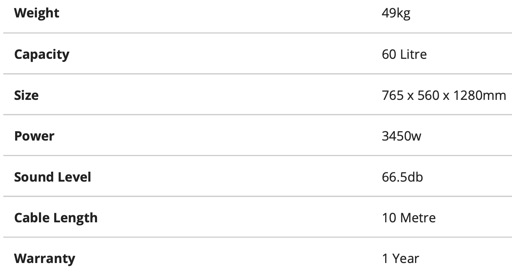This screenshot has width=512, height=276.
Task: Click the divider line below Sound Level row
Action: 257,196
